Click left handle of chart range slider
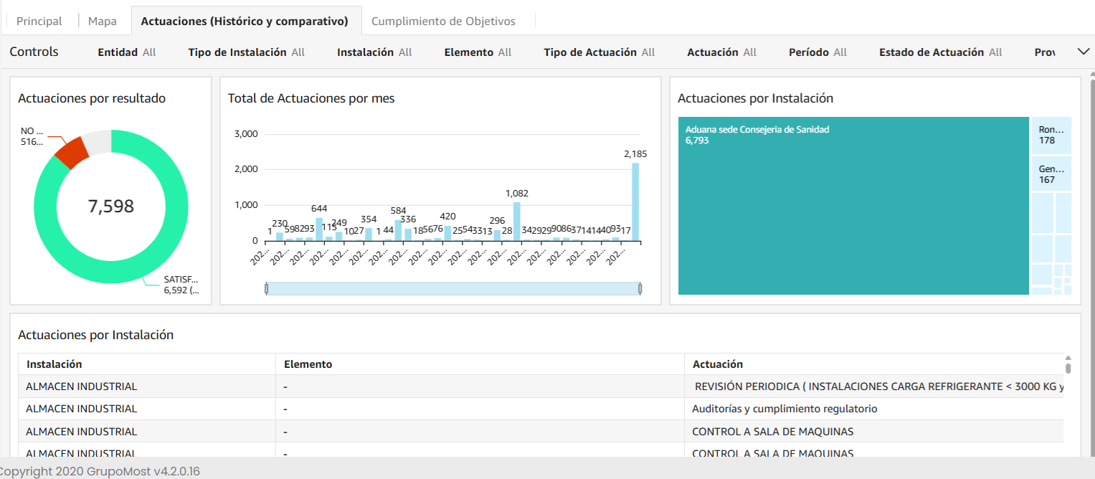 coord(267,288)
